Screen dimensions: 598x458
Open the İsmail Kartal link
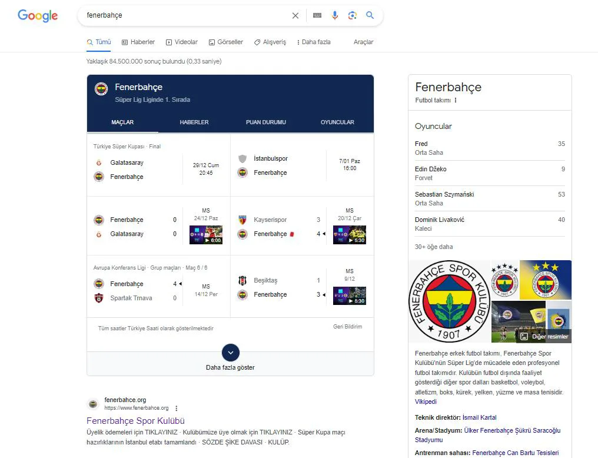pos(479,417)
